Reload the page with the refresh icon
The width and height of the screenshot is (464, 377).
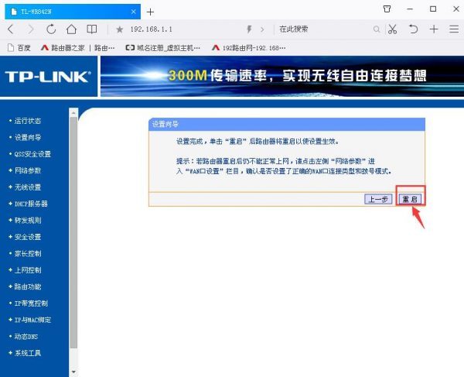51,29
